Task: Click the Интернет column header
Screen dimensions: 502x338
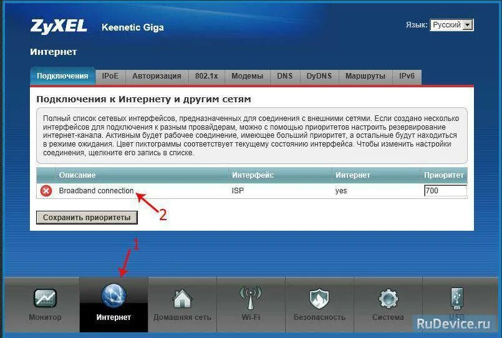Action: (353, 175)
